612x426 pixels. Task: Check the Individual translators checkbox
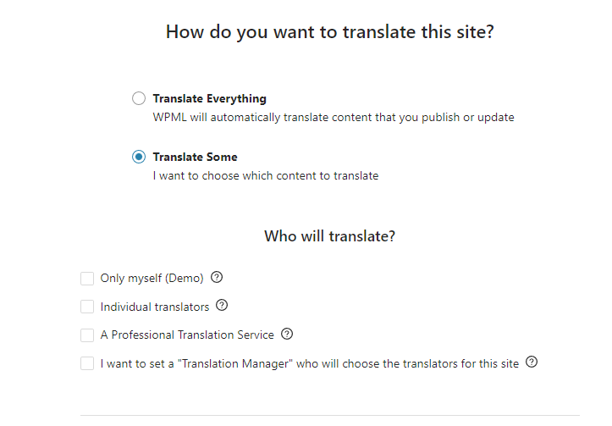click(87, 307)
